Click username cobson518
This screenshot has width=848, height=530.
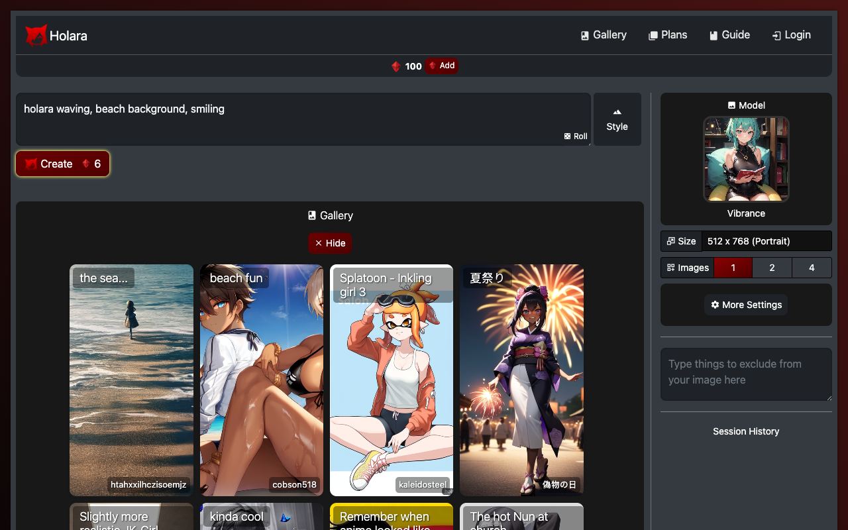pyautogui.click(x=294, y=484)
